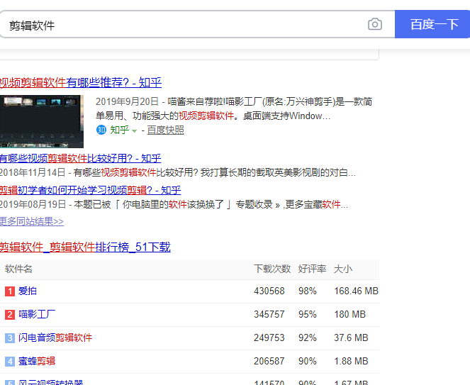Viewport: 470px width, 385px height.
Task: Click software name 爱拍 in ranking
Action: [28, 291]
